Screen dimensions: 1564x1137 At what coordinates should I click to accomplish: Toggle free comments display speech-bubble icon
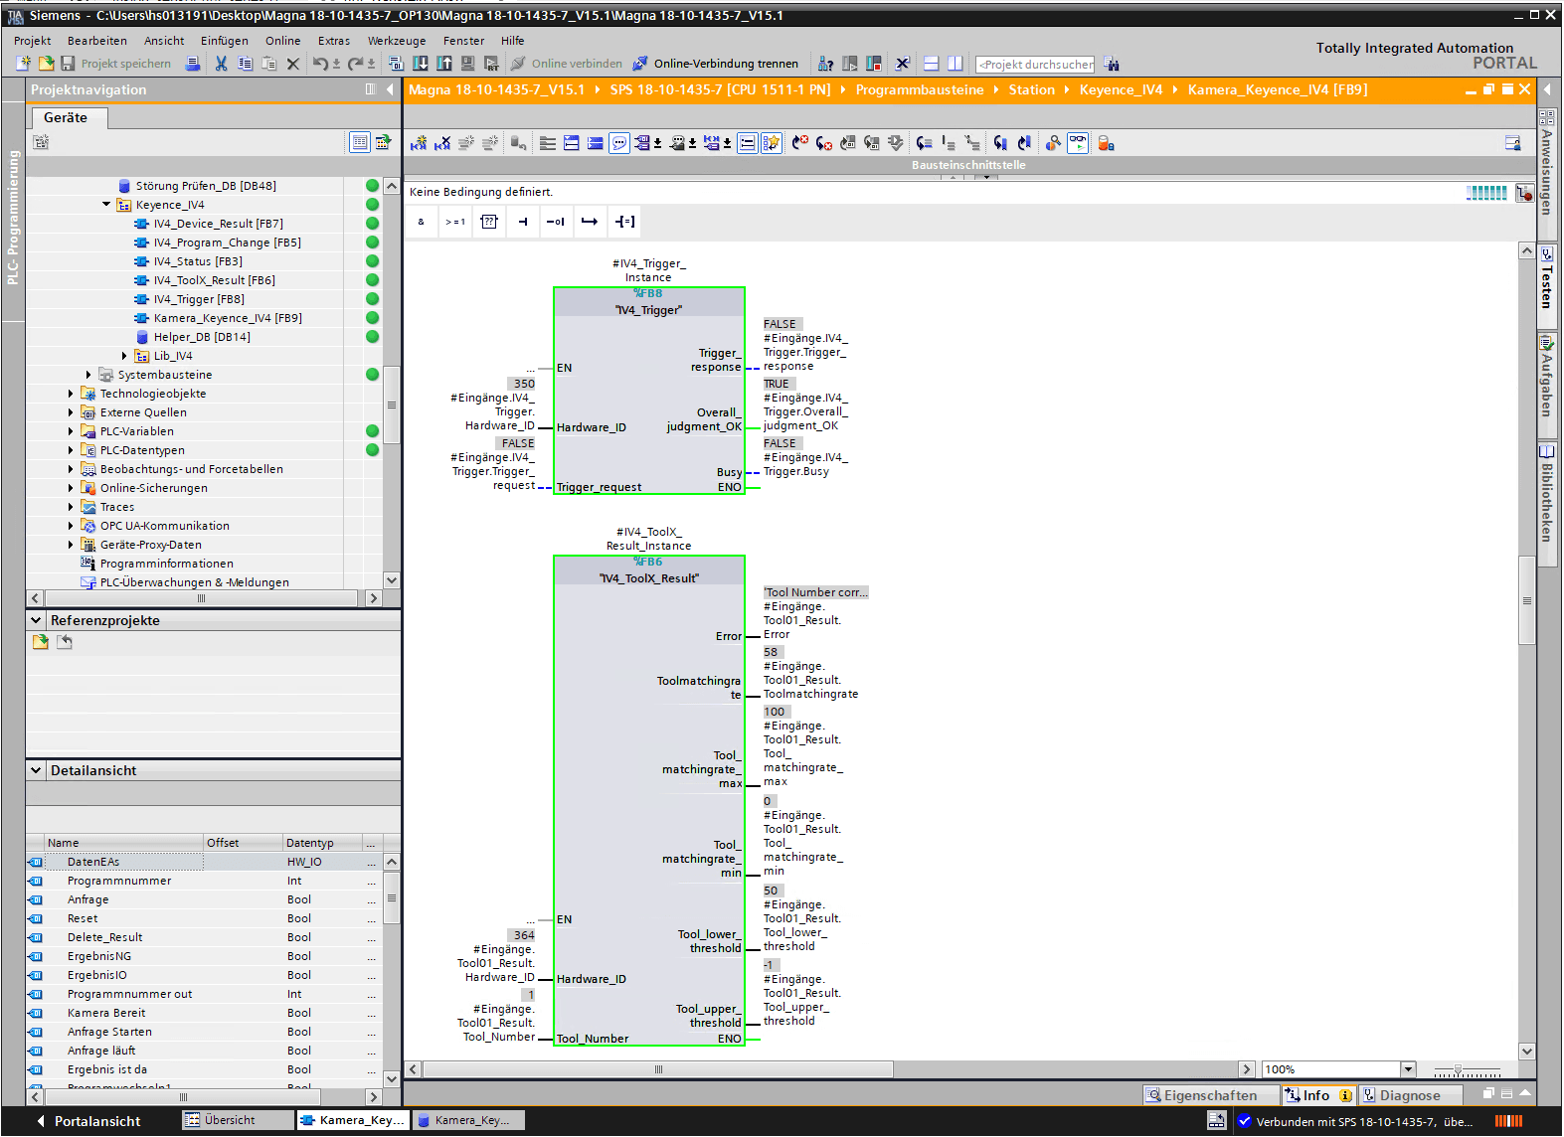[x=619, y=143]
